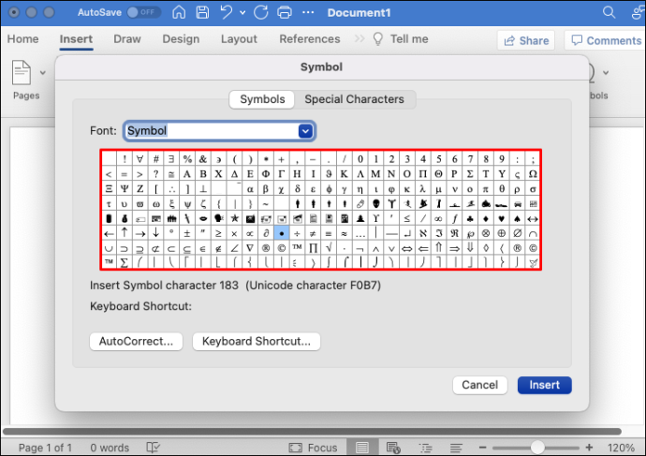Select the for-all (inverted A) symbol
Screen dimensions: 646x456
point(140,159)
